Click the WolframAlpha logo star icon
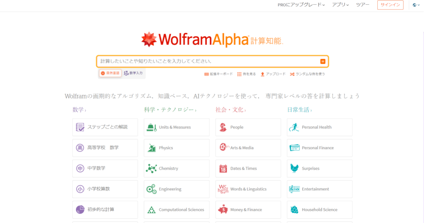Screen dimensions: 424x223 [x=149, y=40]
